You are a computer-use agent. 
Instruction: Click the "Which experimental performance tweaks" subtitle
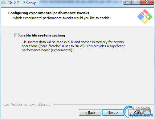coord(62,18)
